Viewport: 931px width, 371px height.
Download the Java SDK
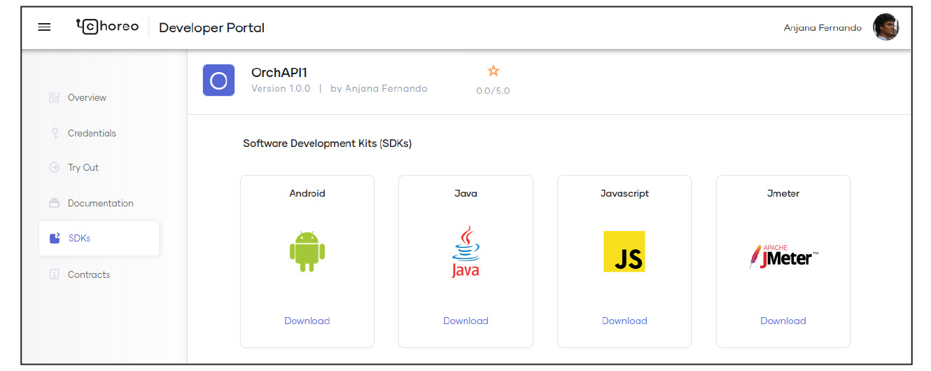click(465, 321)
